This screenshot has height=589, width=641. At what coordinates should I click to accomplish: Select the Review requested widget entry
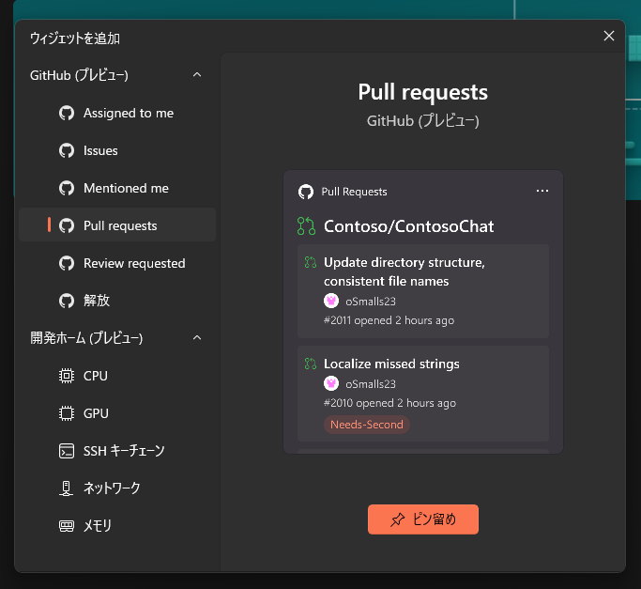tap(117, 263)
